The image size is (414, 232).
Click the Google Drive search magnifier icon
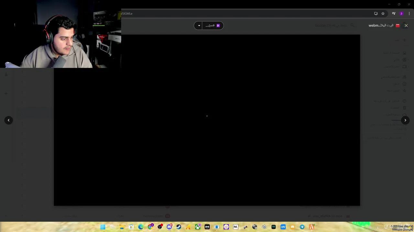[352, 25]
